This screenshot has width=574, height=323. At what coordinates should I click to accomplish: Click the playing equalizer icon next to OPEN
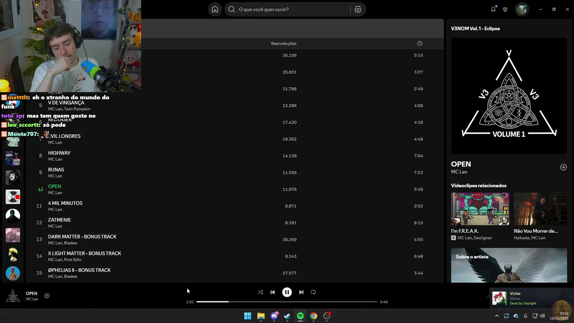40,189
